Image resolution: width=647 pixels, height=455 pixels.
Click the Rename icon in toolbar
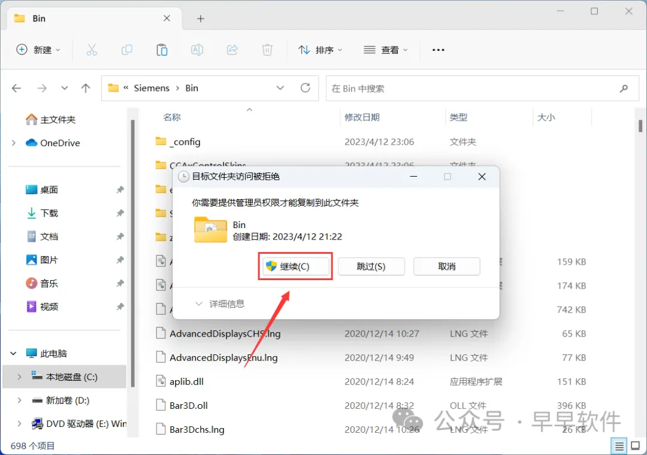[x=197, y=50]
